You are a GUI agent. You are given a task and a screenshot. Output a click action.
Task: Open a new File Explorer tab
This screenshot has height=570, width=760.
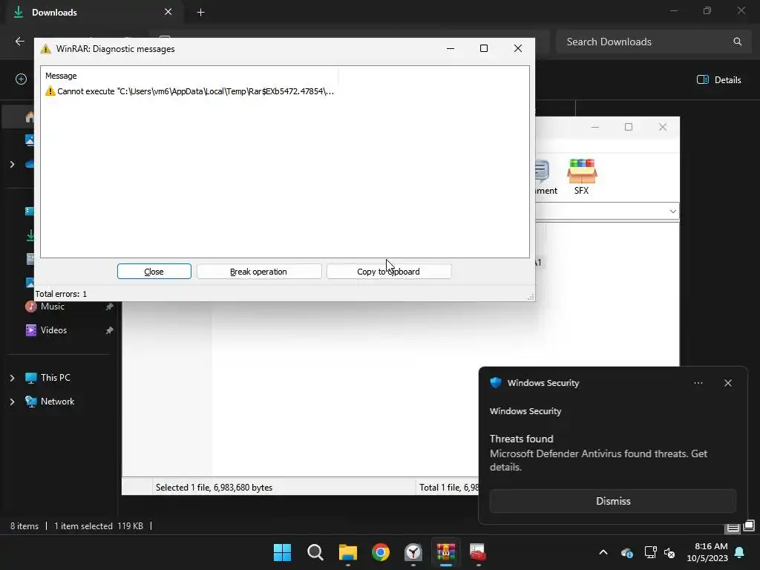[x=200, y=13]
